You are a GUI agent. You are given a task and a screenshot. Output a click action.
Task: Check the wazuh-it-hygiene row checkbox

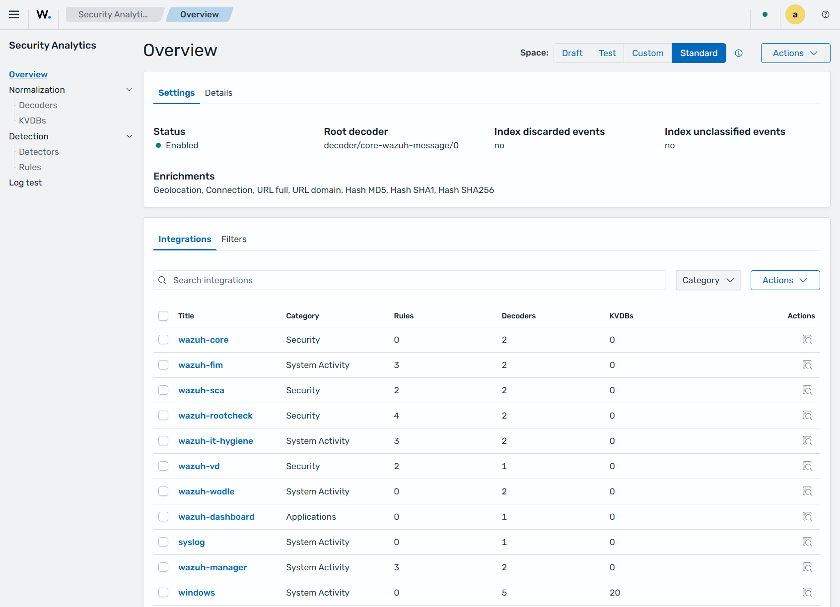(x=163, y=441)
